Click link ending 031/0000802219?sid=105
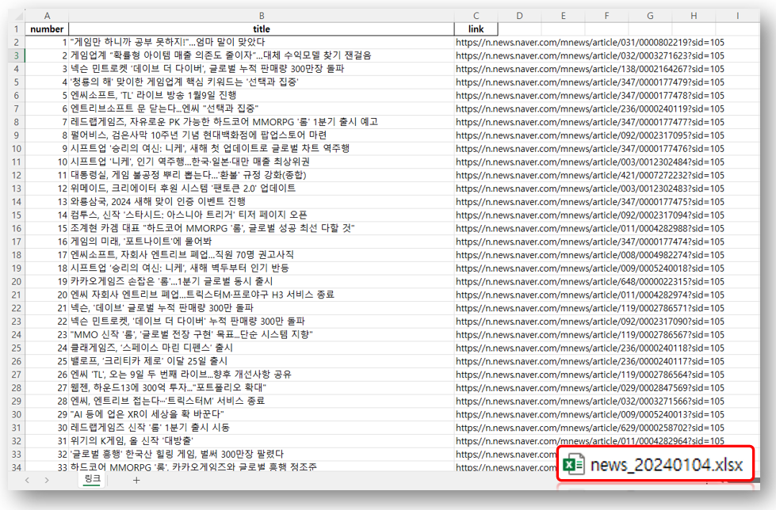776x510 pixels. click(x=590, y=43)
